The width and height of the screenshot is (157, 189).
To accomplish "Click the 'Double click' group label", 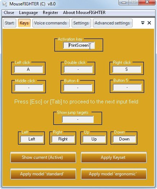I will tap(75, 63).
